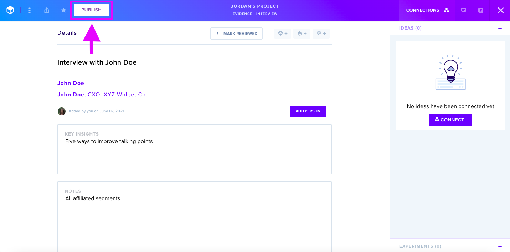Expand Experiments section with plus icon
The width and height of the screenshot is (510, 252).
click(x=500, y=246)
